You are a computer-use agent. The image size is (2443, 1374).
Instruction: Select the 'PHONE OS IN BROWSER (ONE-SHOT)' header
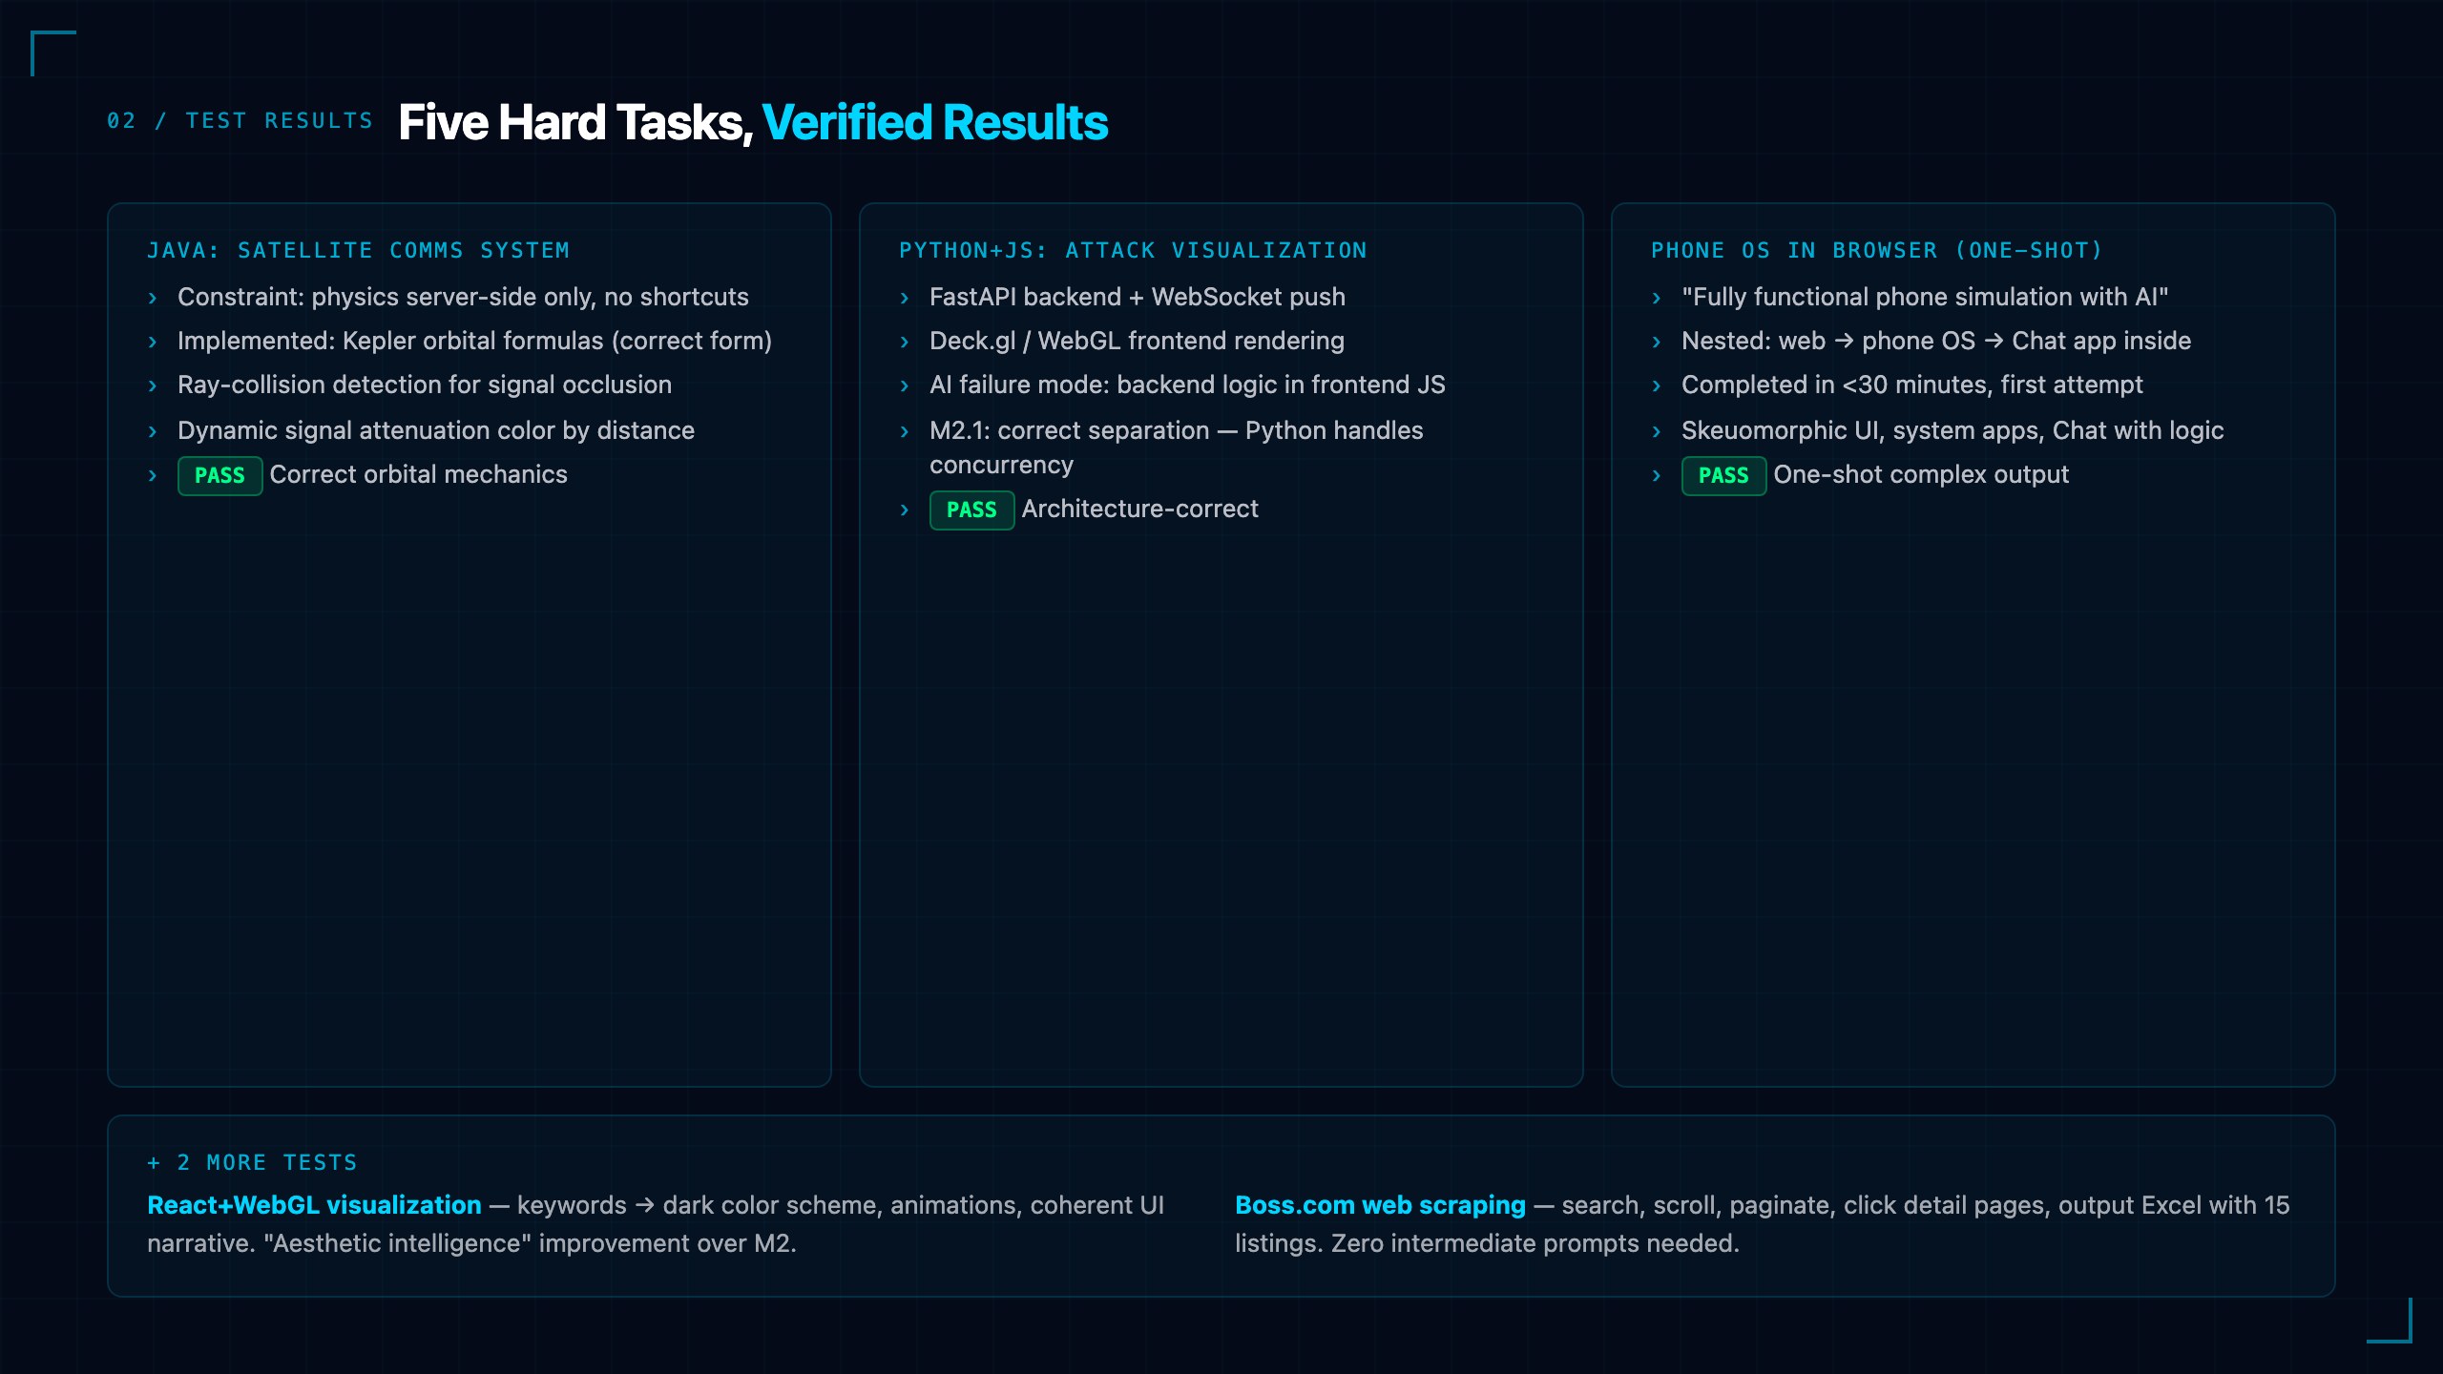click(1877, 250)
